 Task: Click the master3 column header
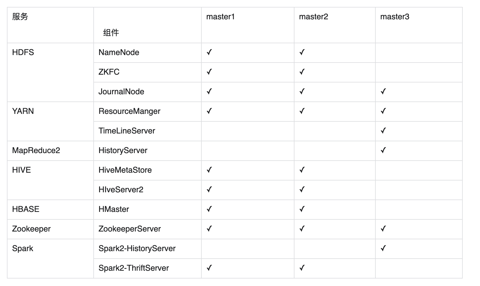[x=419, y=25]
